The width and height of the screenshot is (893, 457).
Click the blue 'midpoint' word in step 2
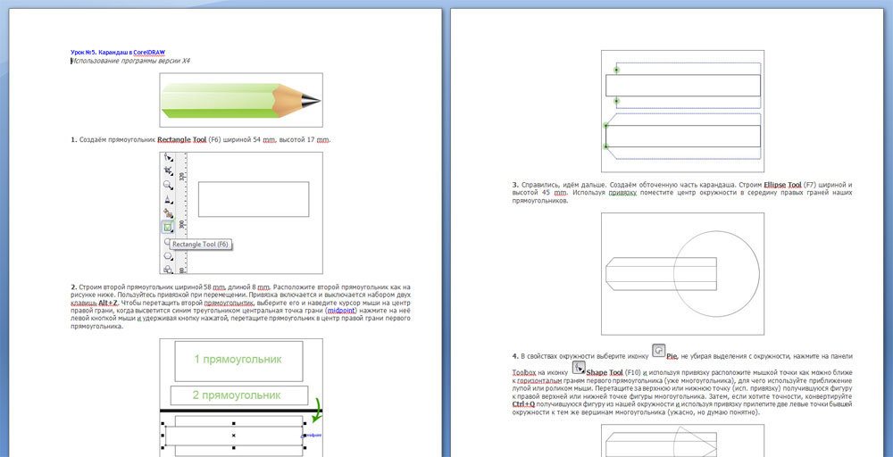click(341, 312)
